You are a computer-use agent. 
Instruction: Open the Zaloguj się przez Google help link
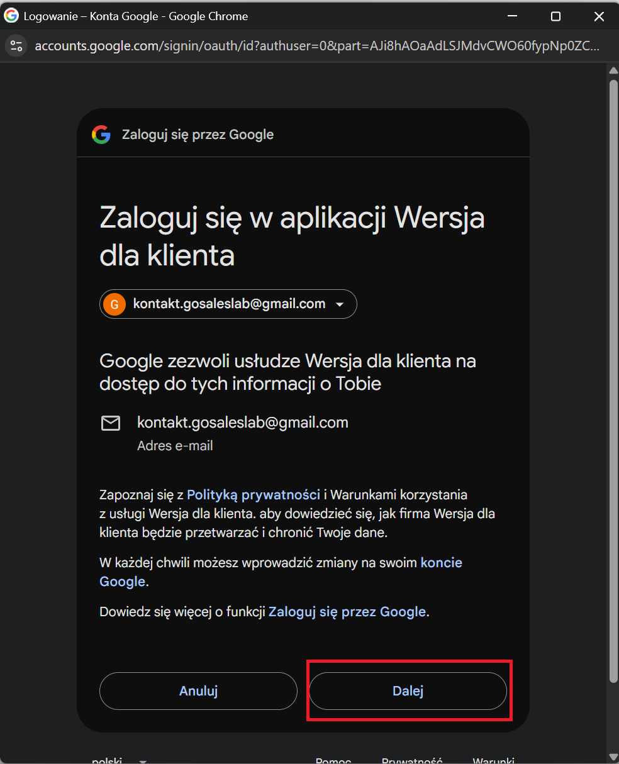(x=347, y=612)
